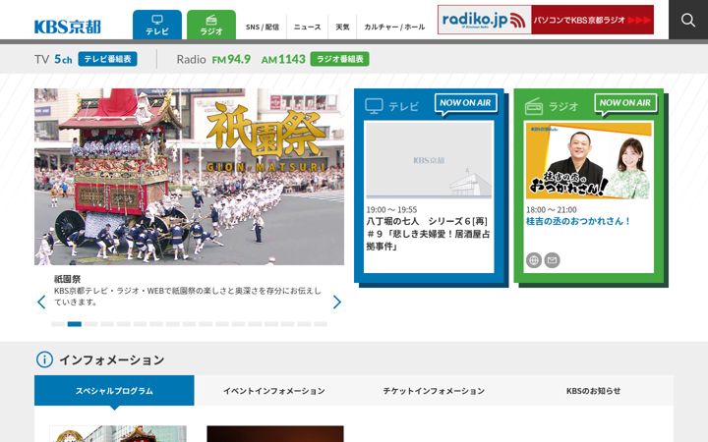Click the 祇園祭 main slide image
Screen dimensions: 708x442
pyautogui.click(x=189, y=177)
